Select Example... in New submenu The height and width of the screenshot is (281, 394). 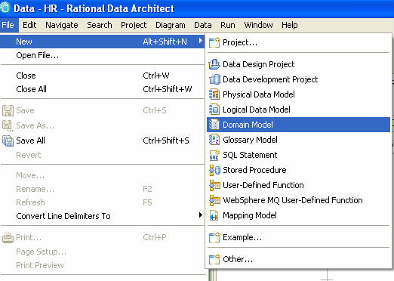point(299,237)
